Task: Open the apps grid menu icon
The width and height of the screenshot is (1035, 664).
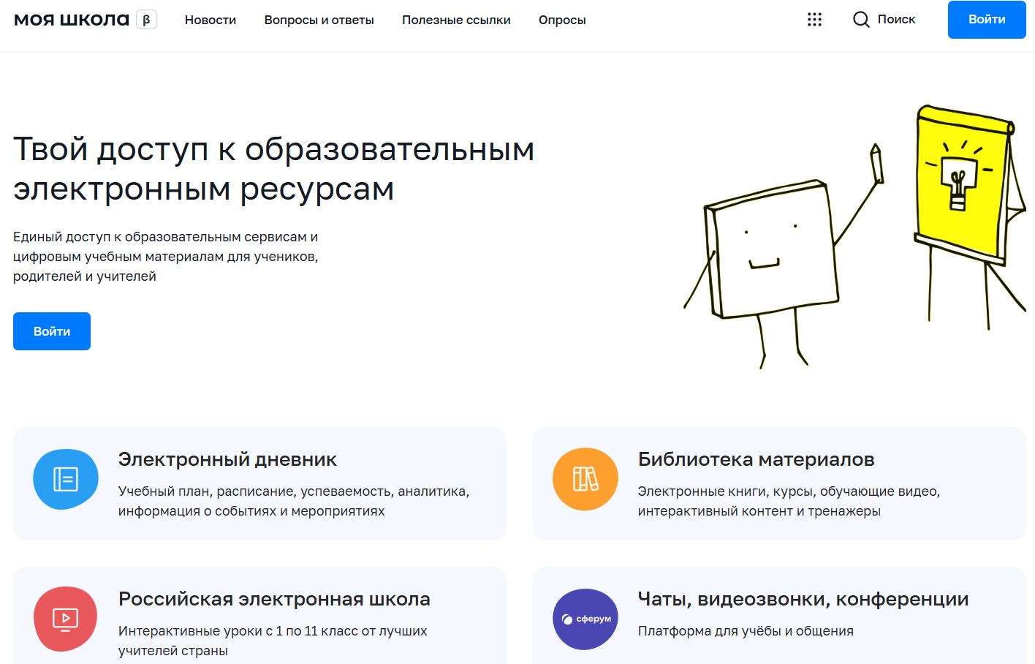Action: (x=814, y=20)
